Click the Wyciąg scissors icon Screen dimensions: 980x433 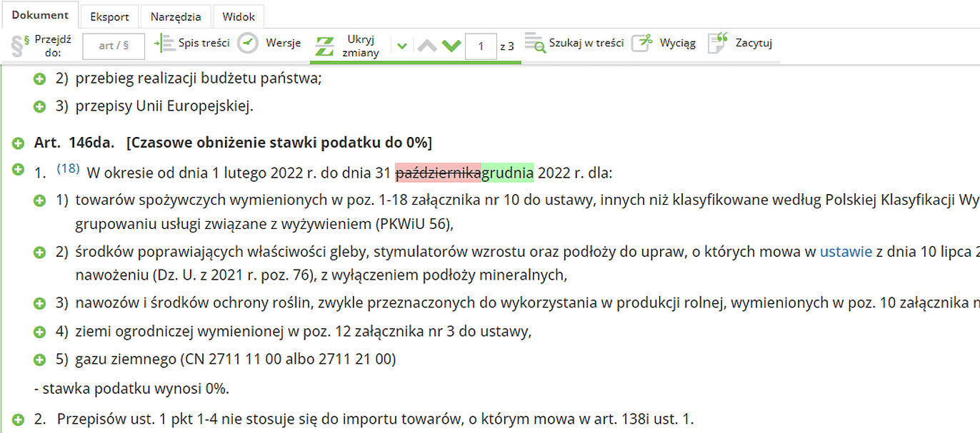click(642, 44)
